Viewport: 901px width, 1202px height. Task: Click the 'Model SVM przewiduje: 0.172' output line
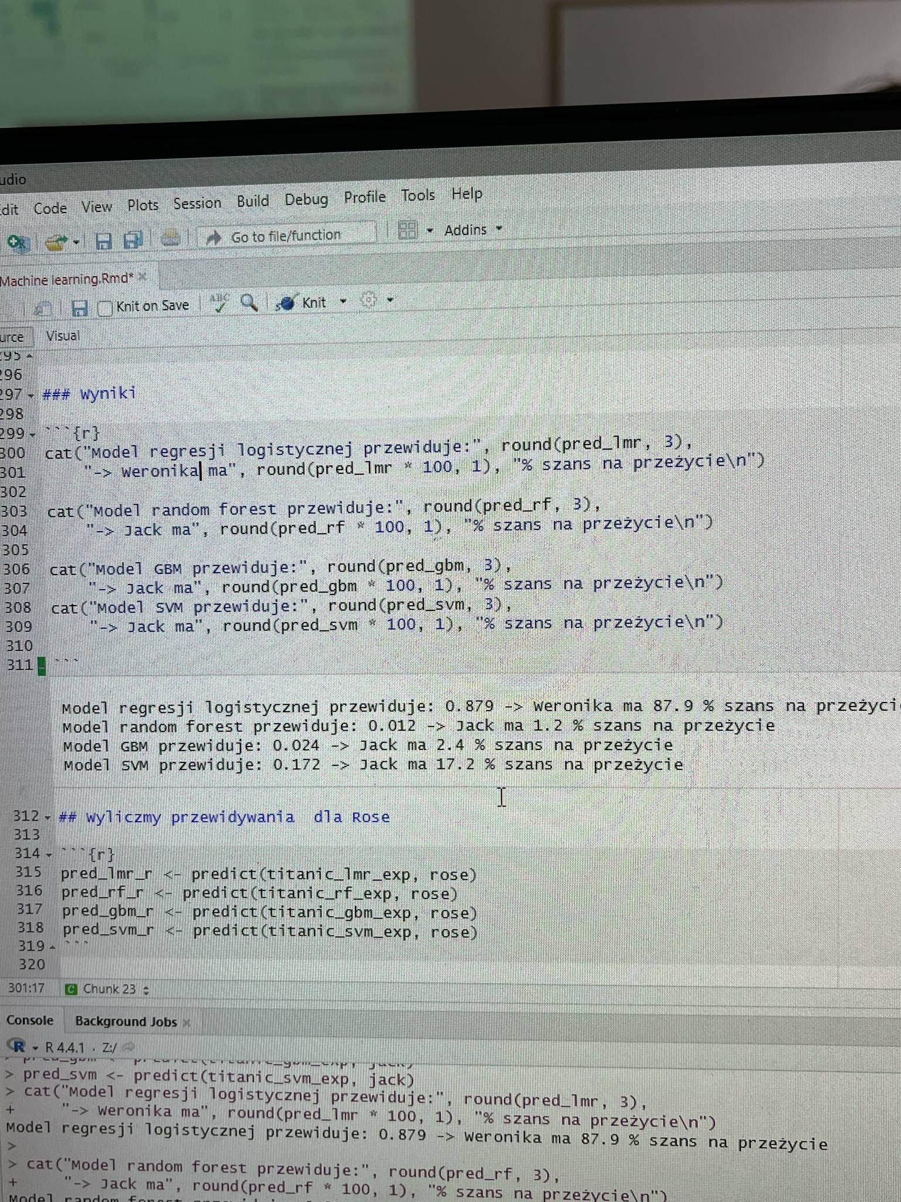point(373,765)
